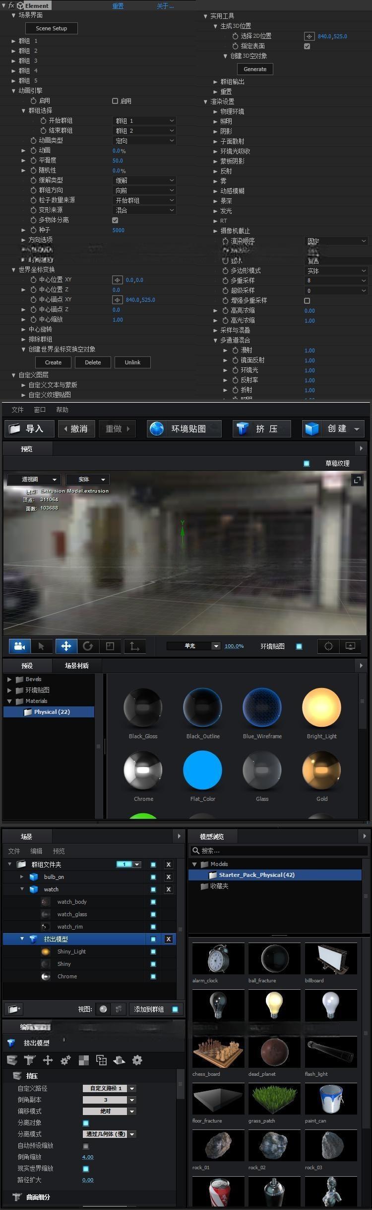Click the 导入 import button

tap(29, 429)
